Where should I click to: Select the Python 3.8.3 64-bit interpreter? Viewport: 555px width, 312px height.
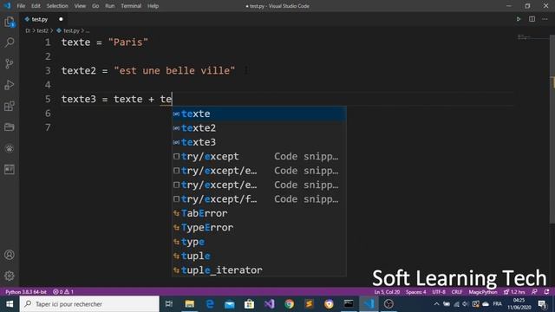(26, 292)
